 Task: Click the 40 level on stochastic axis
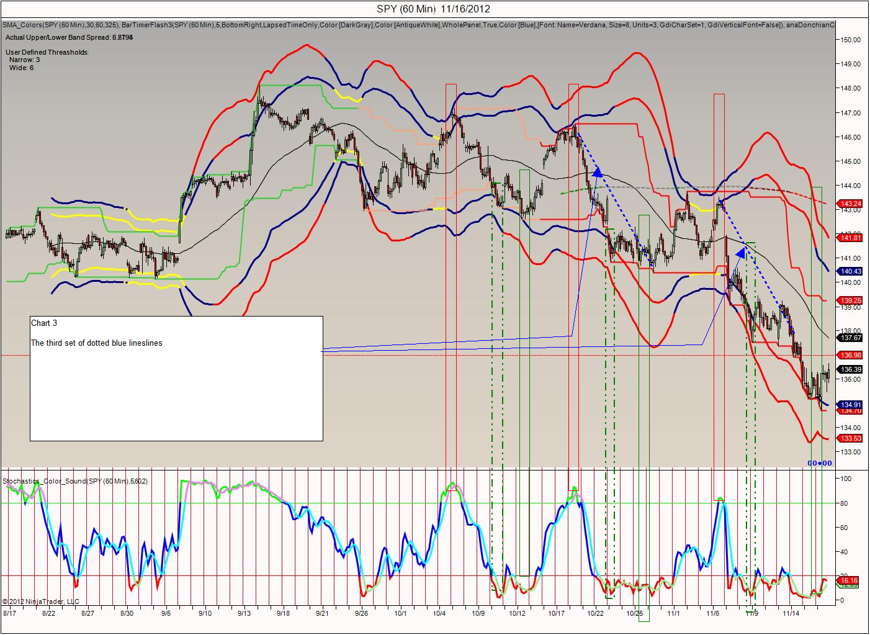844,552
